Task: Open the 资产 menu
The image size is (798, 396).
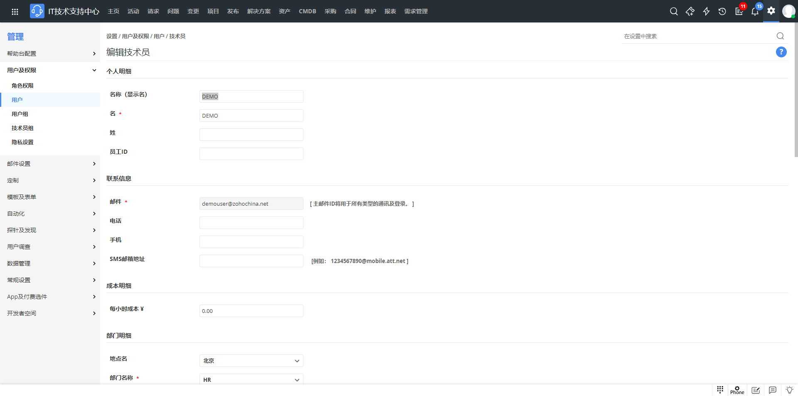Action: click(x=285, y=11)
